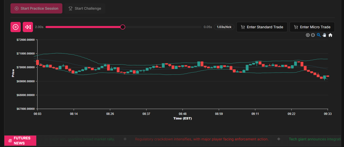Image resolution: width=344 pixels, height=147 pixels.
Task: Open Enter Micro Trade
Action: click(312, 27)
